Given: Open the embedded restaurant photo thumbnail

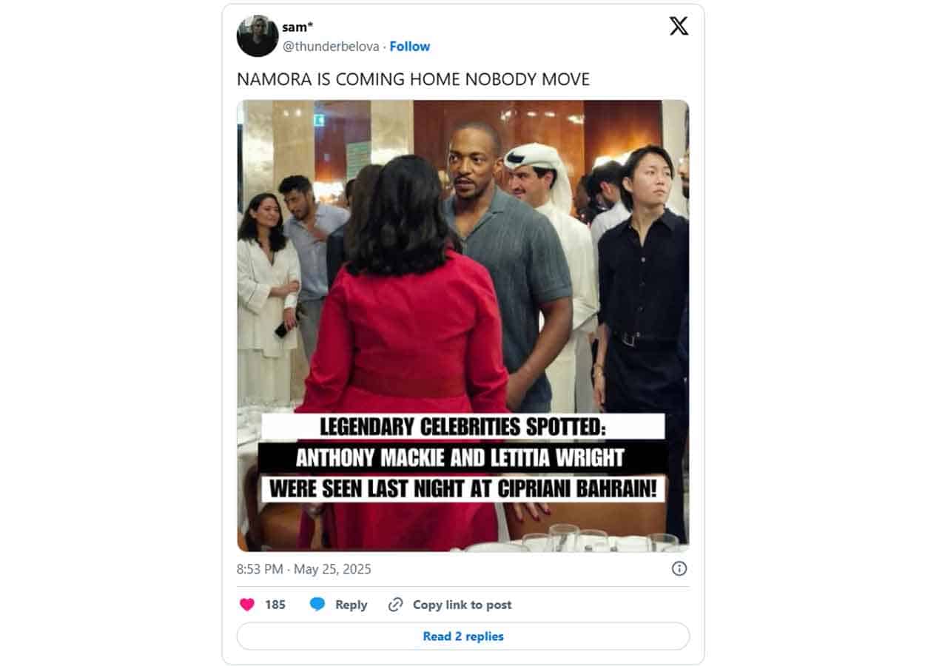Looking at the screenshot, I should 463,326.
